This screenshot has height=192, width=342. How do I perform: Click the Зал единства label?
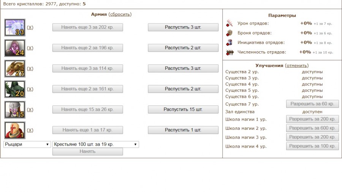coord(240,112)
